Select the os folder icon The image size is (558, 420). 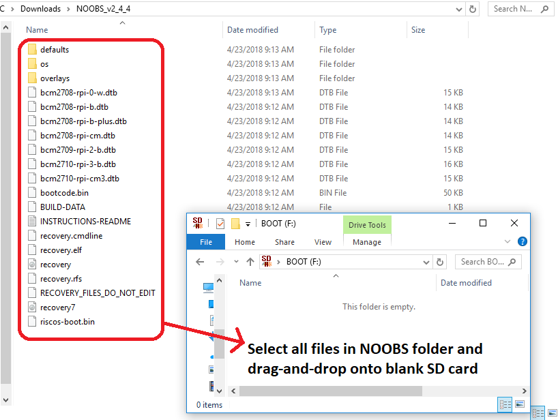click(32, 64)
